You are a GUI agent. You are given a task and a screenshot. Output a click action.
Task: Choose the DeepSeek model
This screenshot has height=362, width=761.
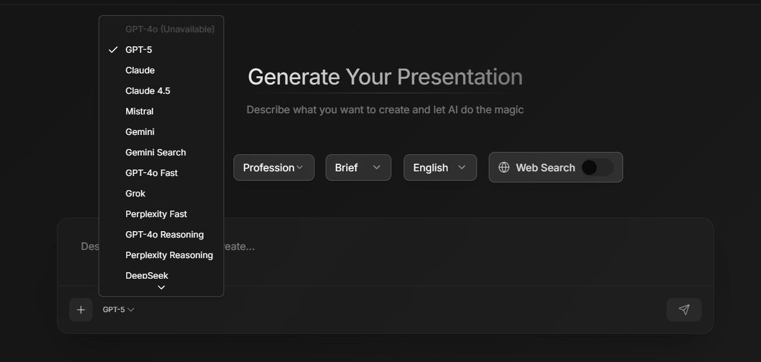(161, 275)
